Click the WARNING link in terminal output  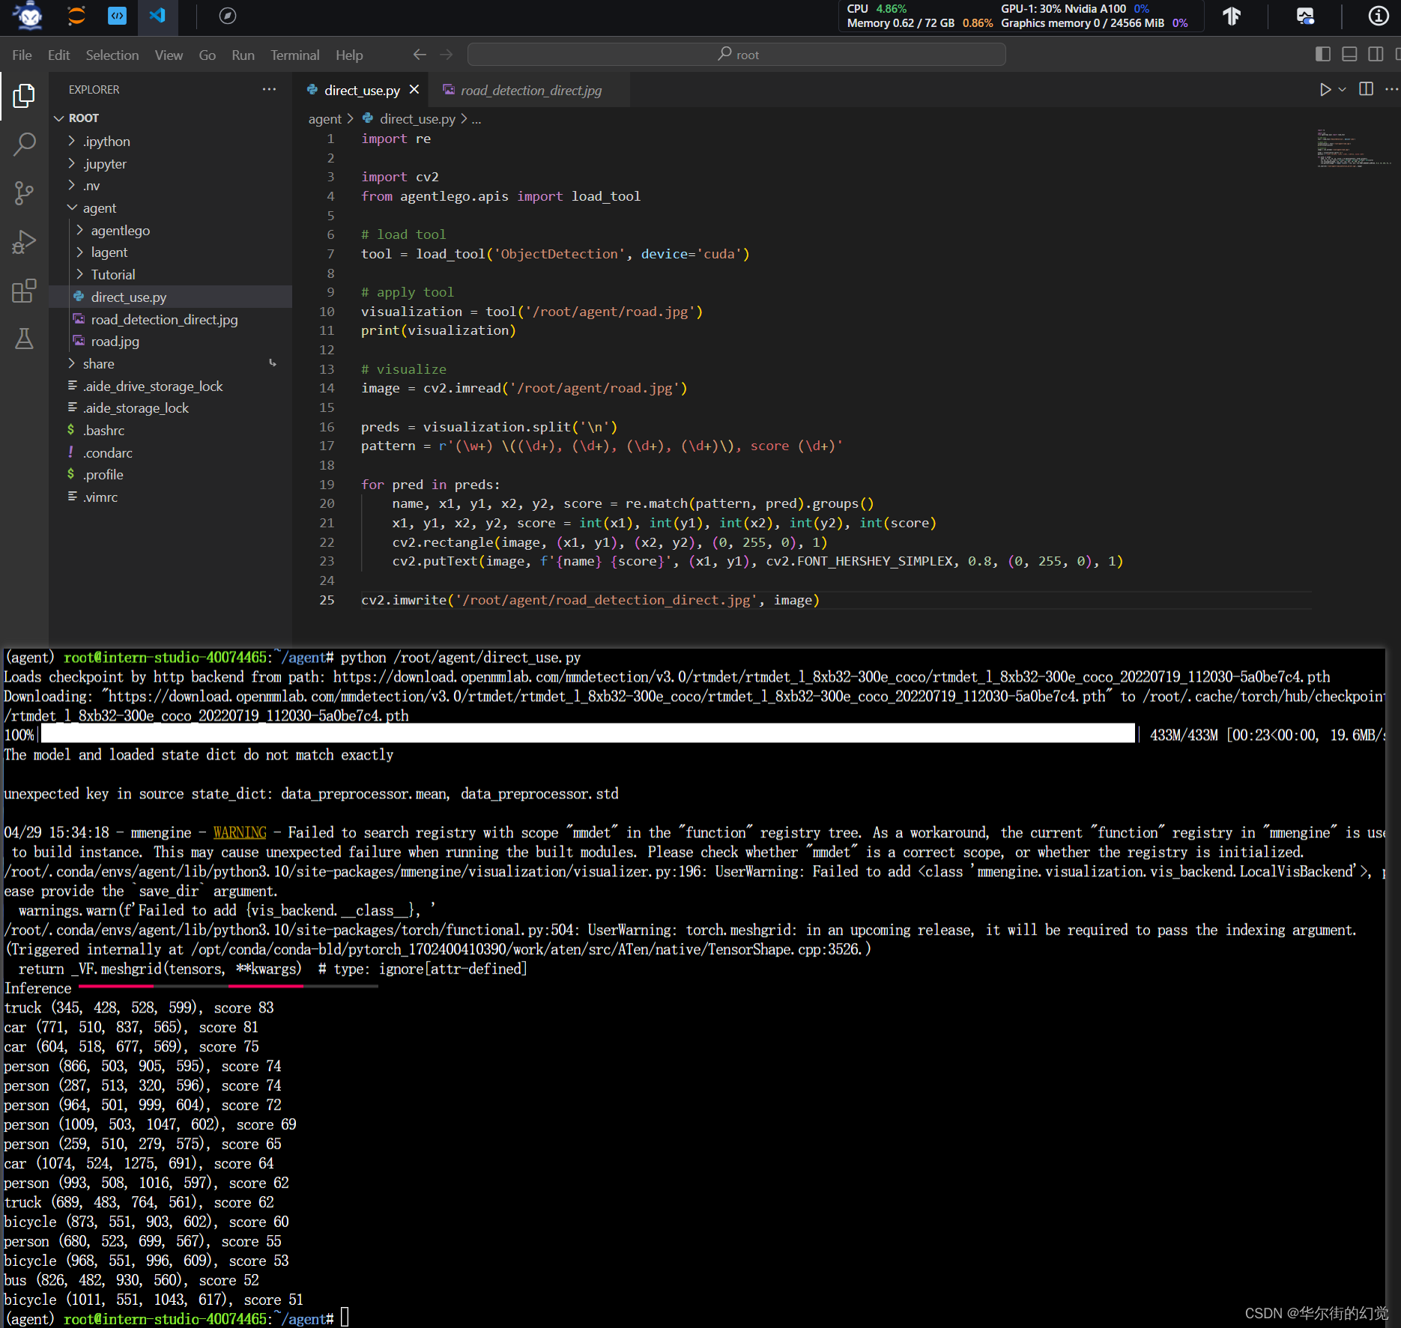click(240, 832)
